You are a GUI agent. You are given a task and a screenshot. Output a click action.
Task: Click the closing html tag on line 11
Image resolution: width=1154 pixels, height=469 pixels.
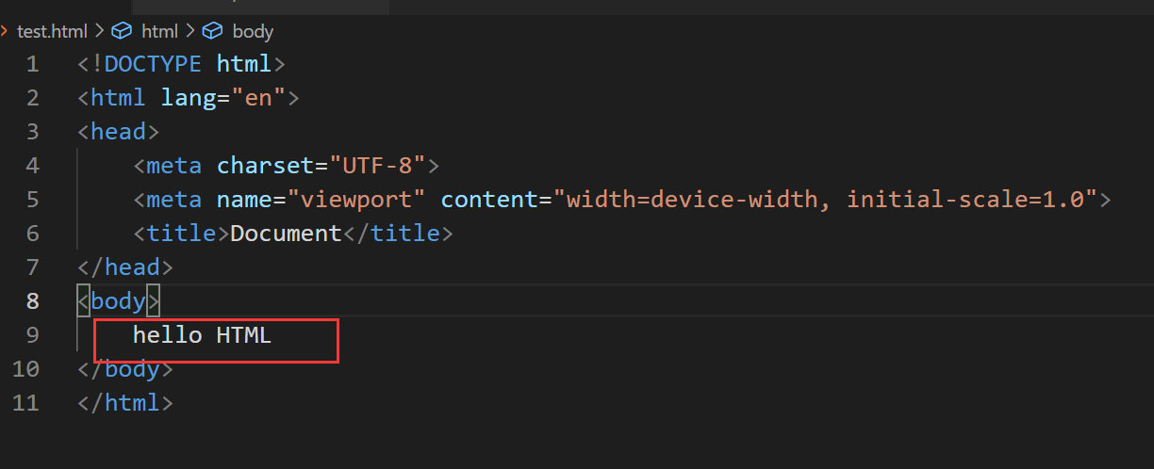[x=125, y=403]
